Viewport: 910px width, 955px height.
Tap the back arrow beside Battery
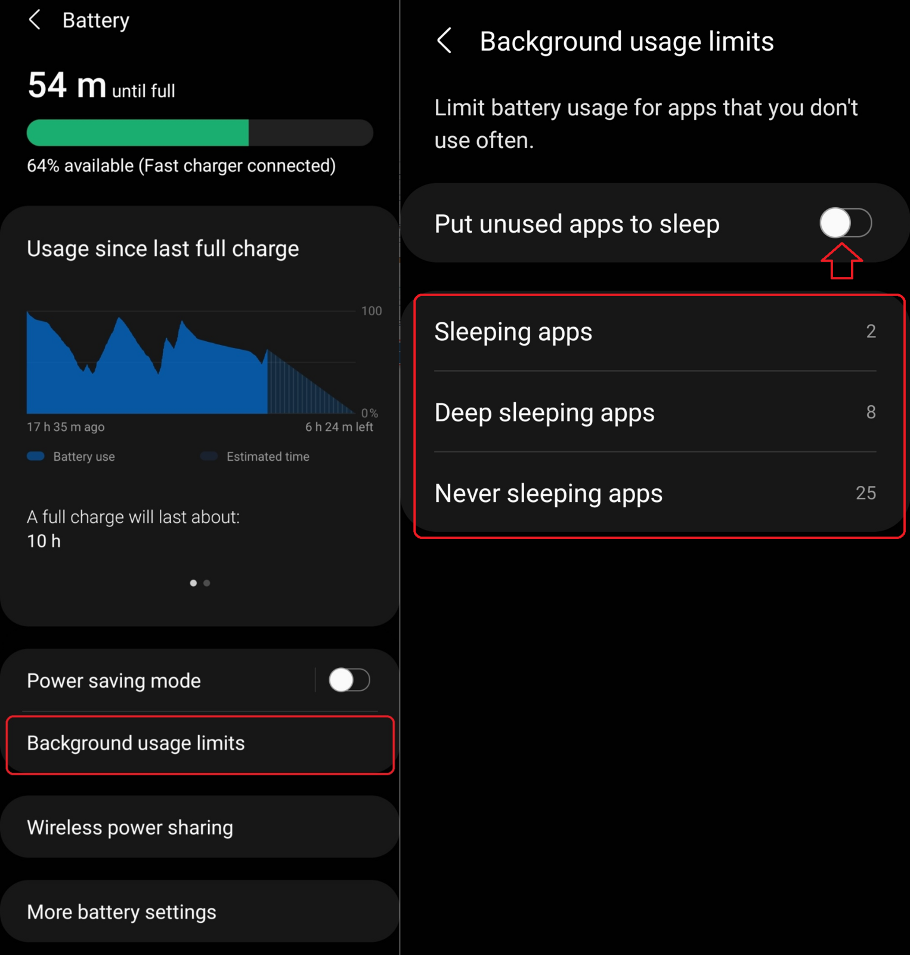35,20
